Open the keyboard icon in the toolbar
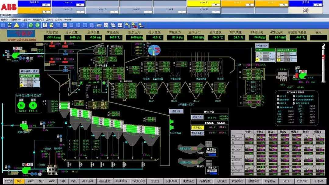 (99, 25)
